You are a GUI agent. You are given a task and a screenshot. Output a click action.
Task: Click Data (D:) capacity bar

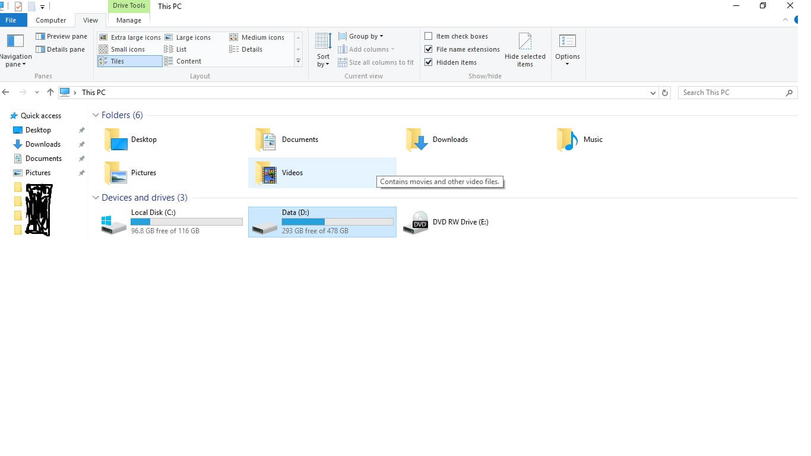click(x=338, y=222)
